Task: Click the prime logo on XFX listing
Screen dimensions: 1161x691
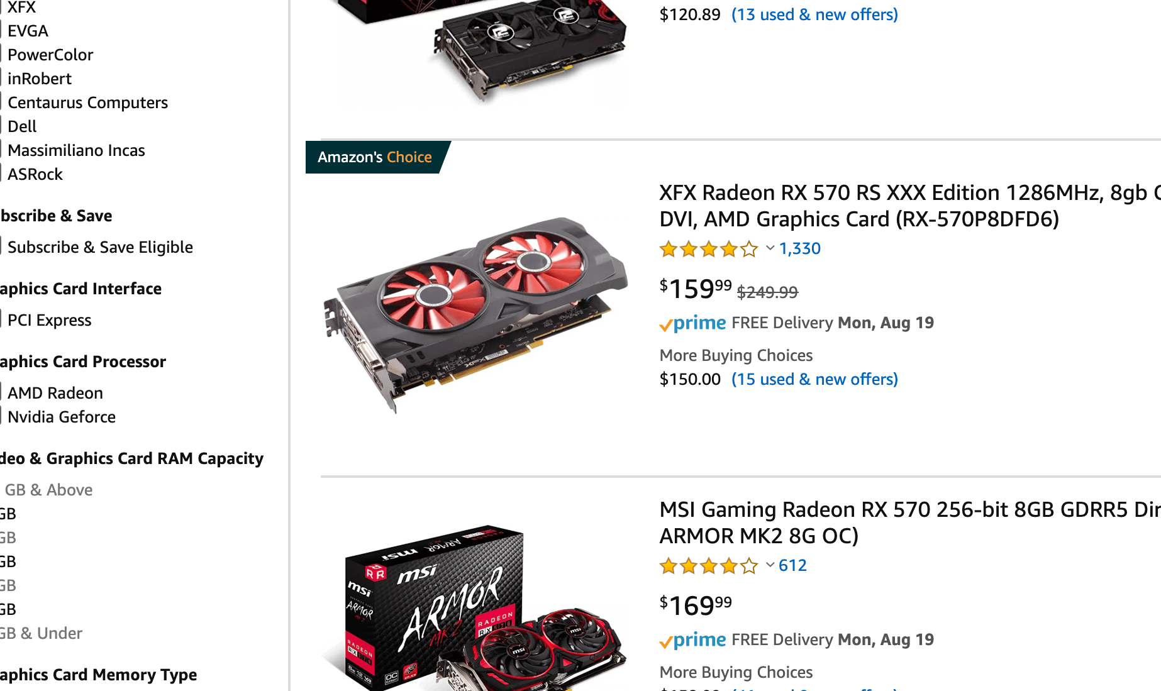Action: [x=692, y=323]
